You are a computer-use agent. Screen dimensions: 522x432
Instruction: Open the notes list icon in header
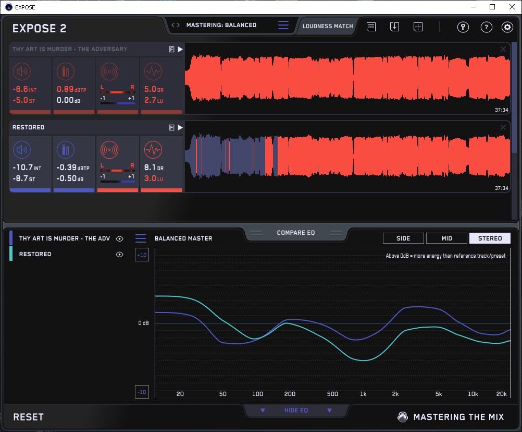coord(371,27)
